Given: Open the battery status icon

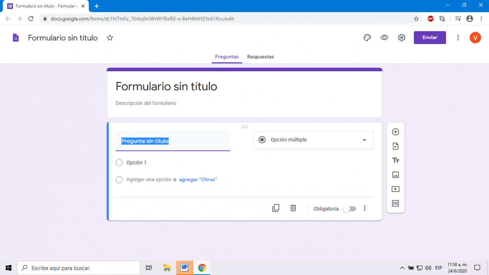Looking at the screenshot, I should pos(411,268).
